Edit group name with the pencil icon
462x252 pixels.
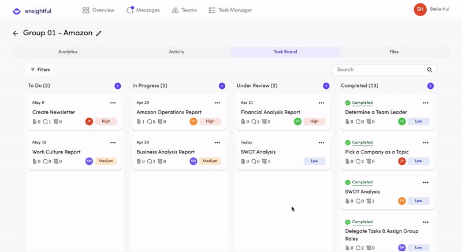point(99,33)
